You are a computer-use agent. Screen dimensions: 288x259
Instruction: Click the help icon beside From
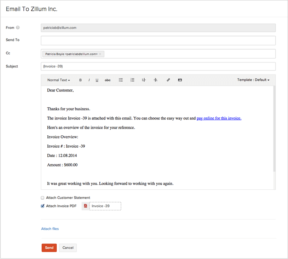click(x=18, y=28)
